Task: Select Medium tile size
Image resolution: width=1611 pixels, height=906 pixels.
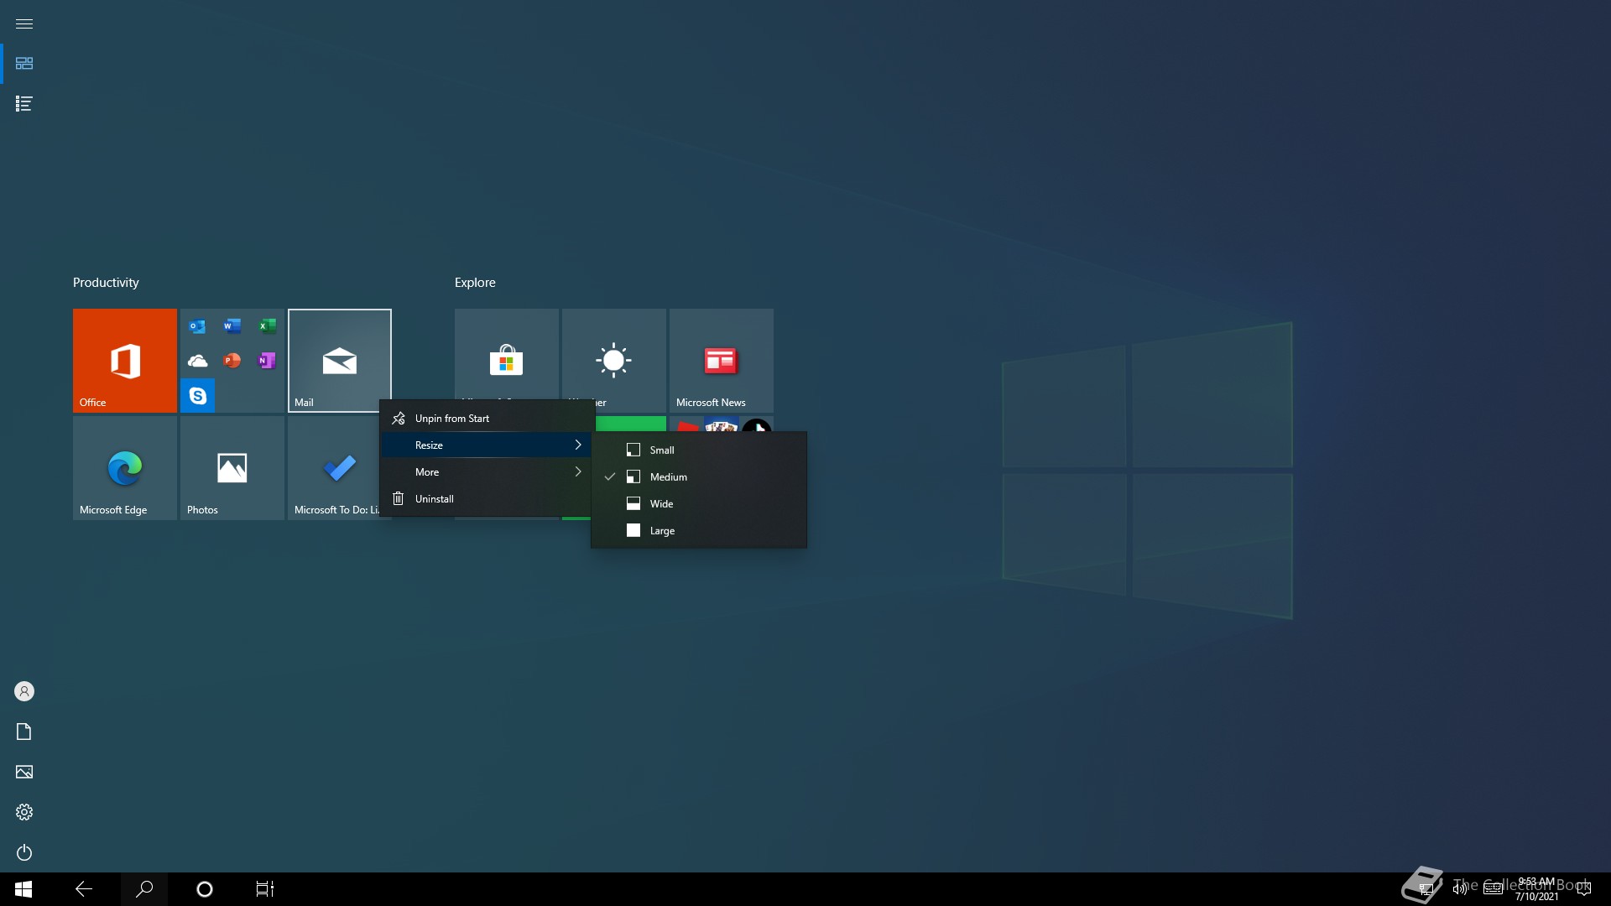Action: [699, 477]
